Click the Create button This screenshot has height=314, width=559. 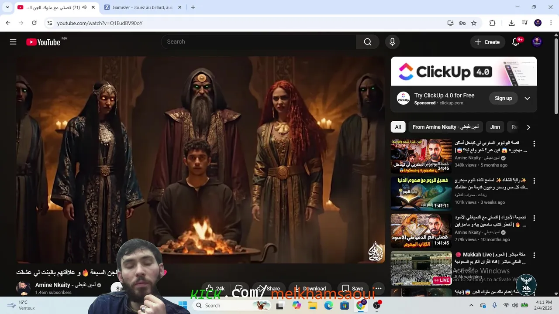(x=487, y=42)
